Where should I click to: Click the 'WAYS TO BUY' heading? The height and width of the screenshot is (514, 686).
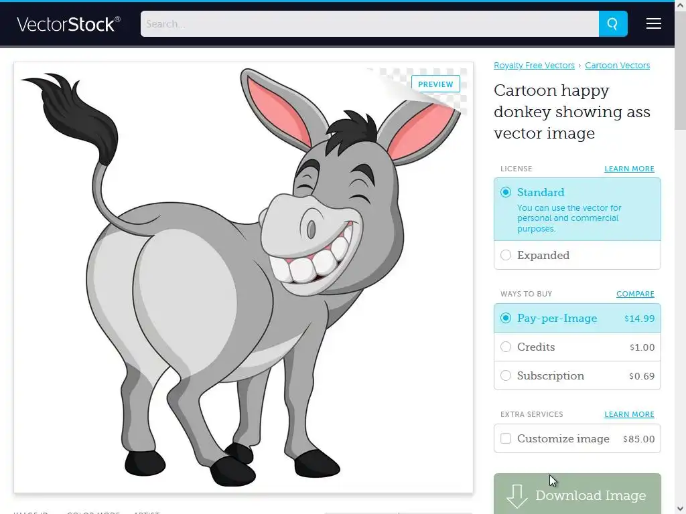pyautogui.click(x=526, y=294)
